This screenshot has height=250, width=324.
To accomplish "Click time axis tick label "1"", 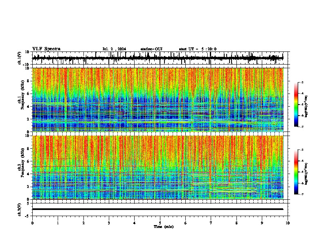I will 58,223.
